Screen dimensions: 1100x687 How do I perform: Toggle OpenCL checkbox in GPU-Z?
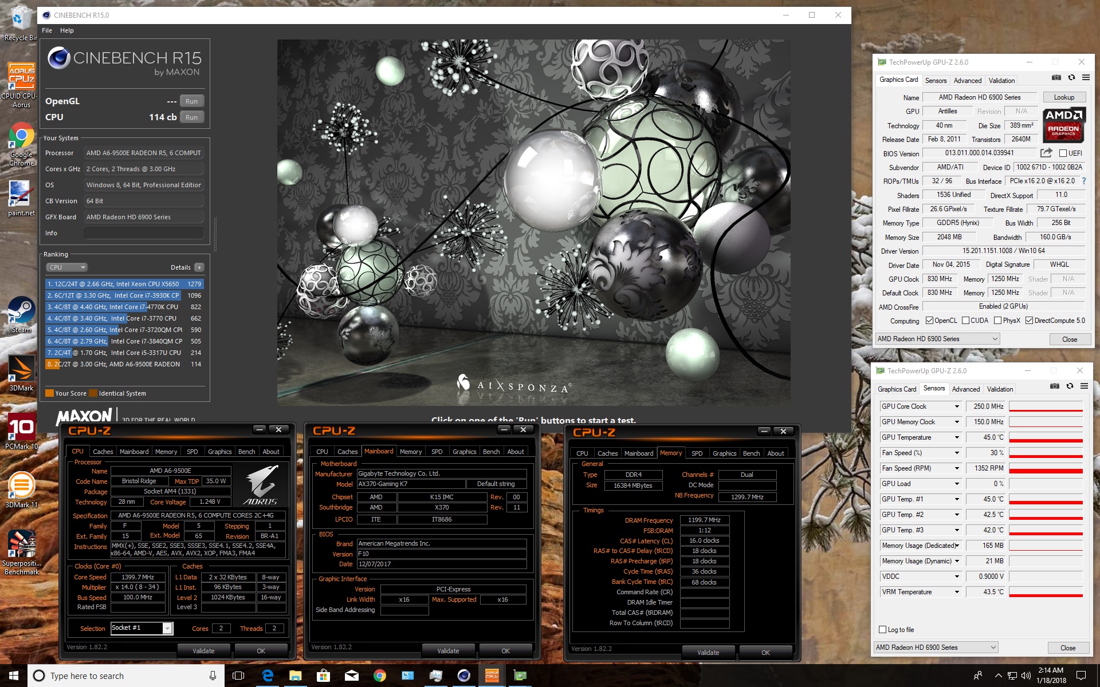(x=929, y=321)
